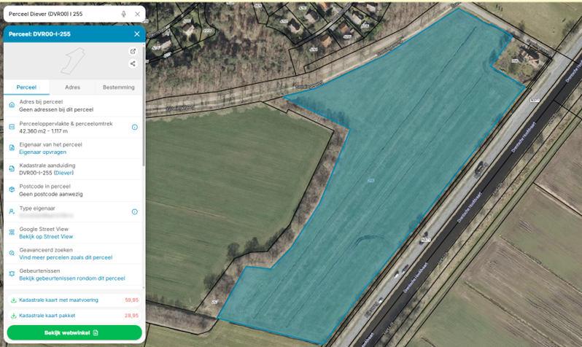Click the share parcel icon

pyautogui.click(x=133, y=63)
